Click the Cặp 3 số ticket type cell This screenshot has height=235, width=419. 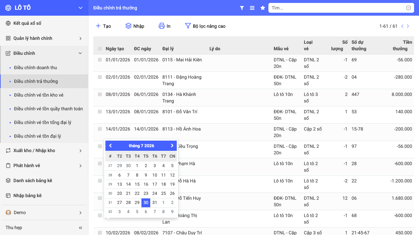click(313, 233)
